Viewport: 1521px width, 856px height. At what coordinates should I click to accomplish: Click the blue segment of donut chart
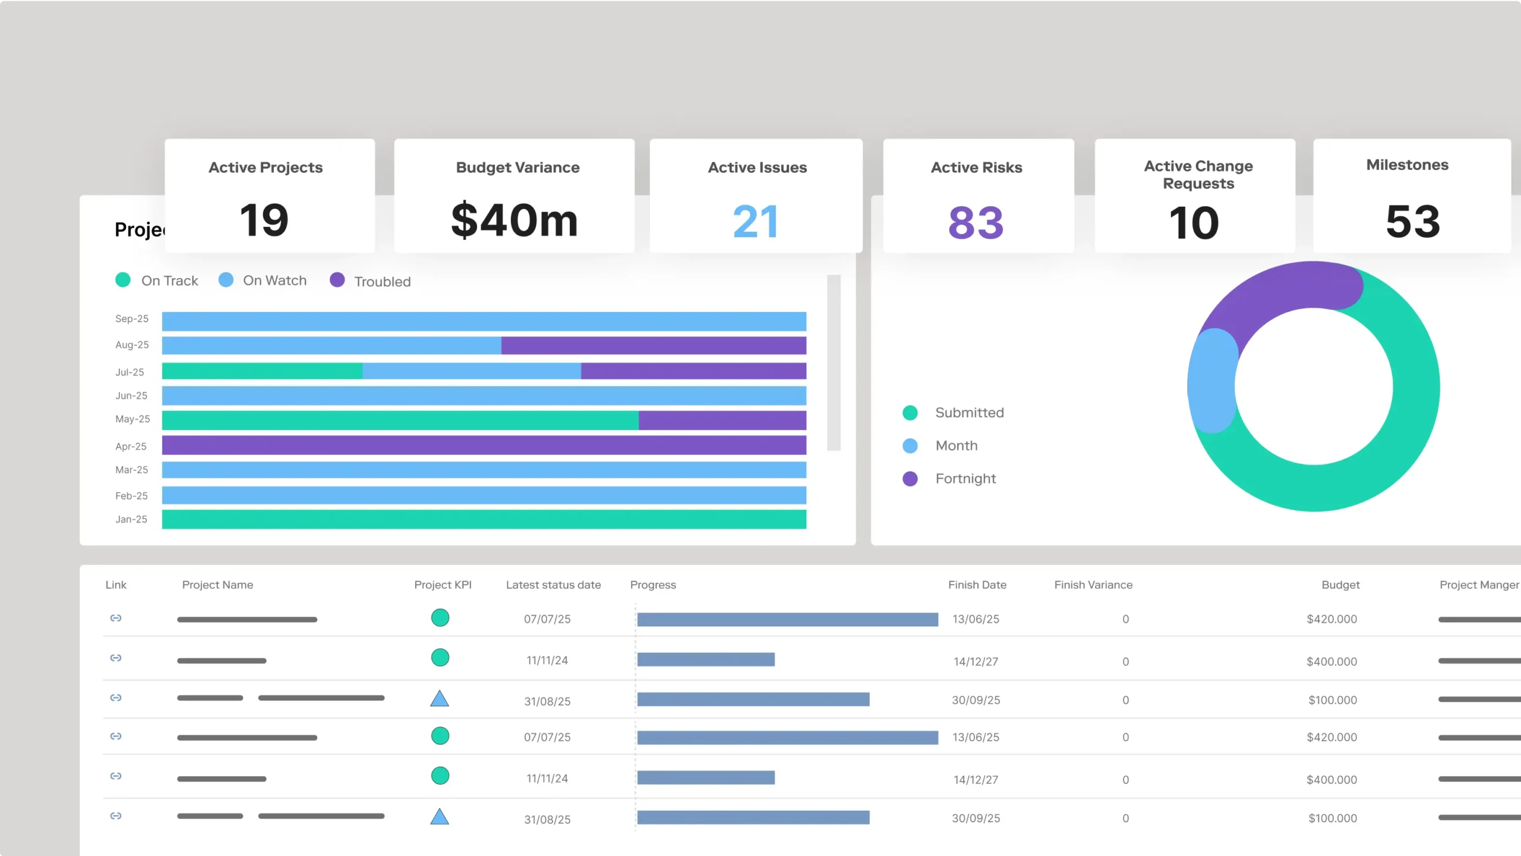pyautogui.click(x=1212, y=380)
